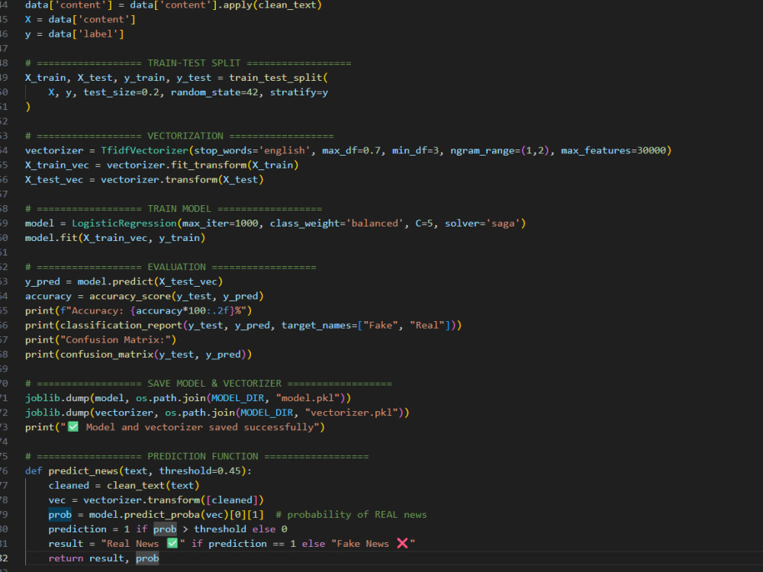Click the highlighted prob variable before predict_proba
Viewport: 763px width, 572px height.
(x=60, y=515)
